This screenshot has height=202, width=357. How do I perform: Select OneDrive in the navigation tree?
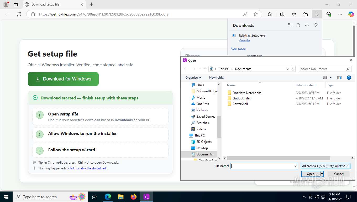(x=203, y=104)
